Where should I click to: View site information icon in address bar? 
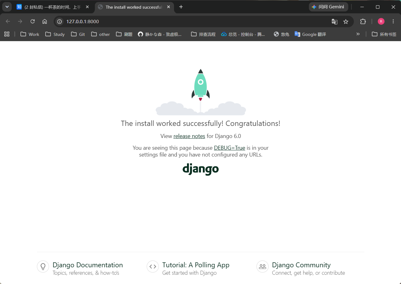pos(60,21)
